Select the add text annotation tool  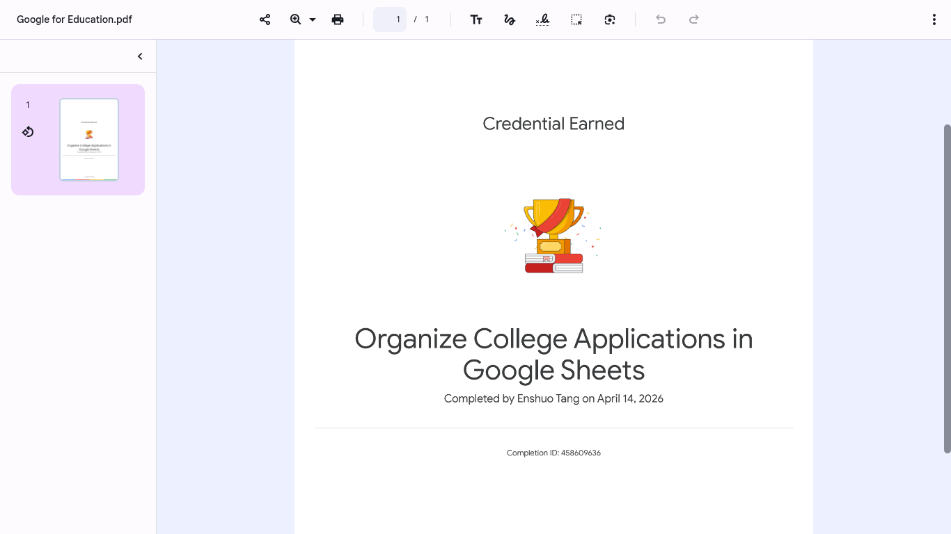(476, 19)
